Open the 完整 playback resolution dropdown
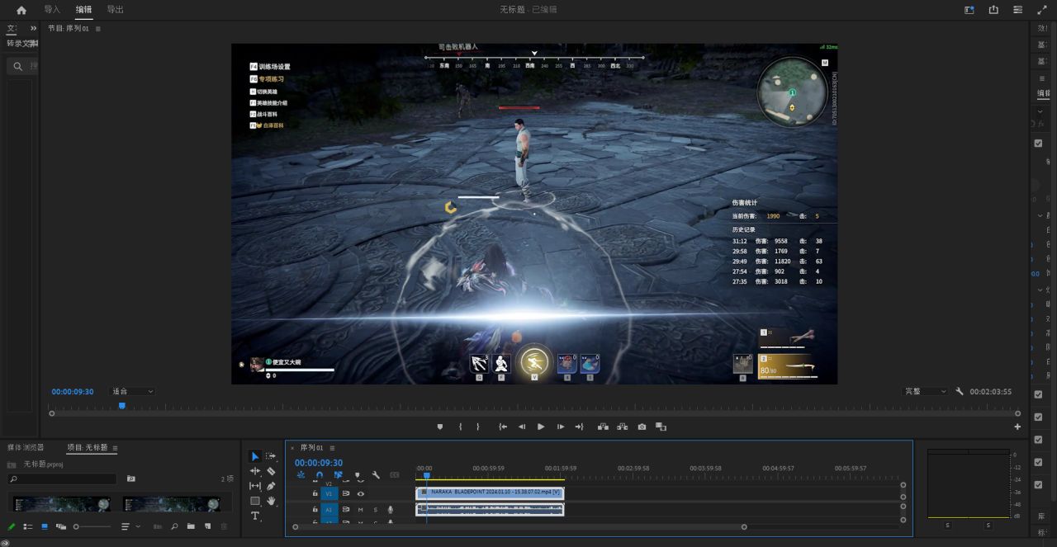1057x547 pixels. pos(925,392)
